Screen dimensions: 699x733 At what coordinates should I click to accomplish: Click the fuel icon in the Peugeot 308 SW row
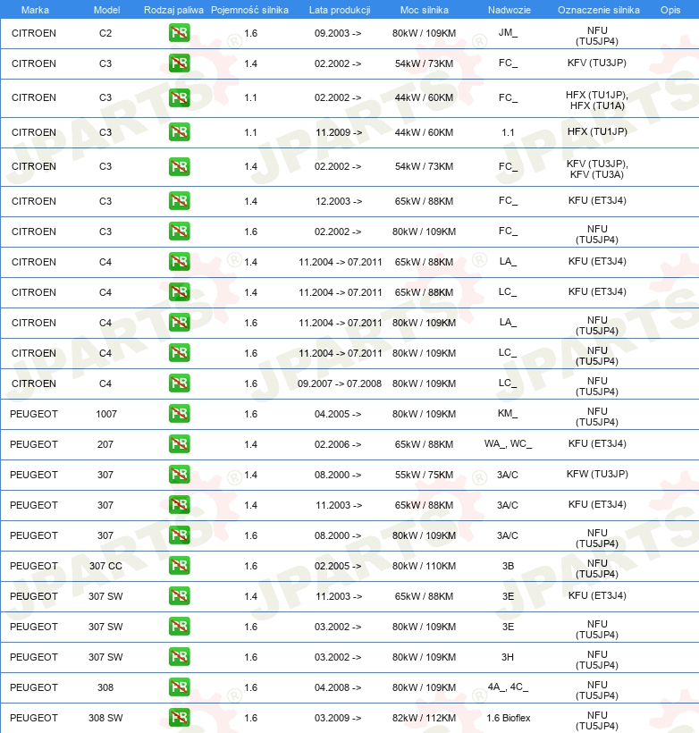click(x=179, y=718)
